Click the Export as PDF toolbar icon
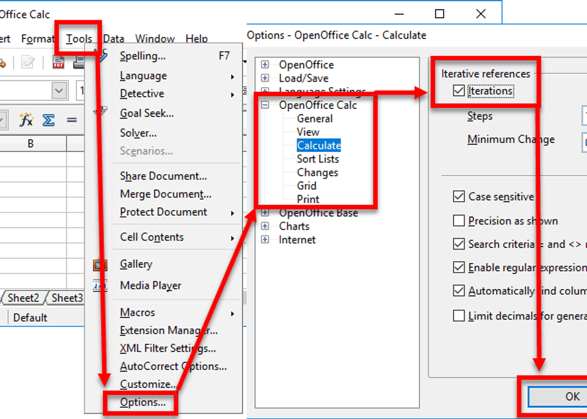The width and height of the screenshot is (587, 419). pyautogui.click(x=59, y=62)
